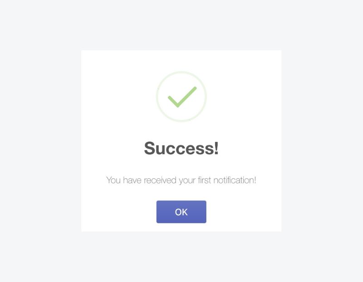Select the Success! heading text

tap(181, 148)
